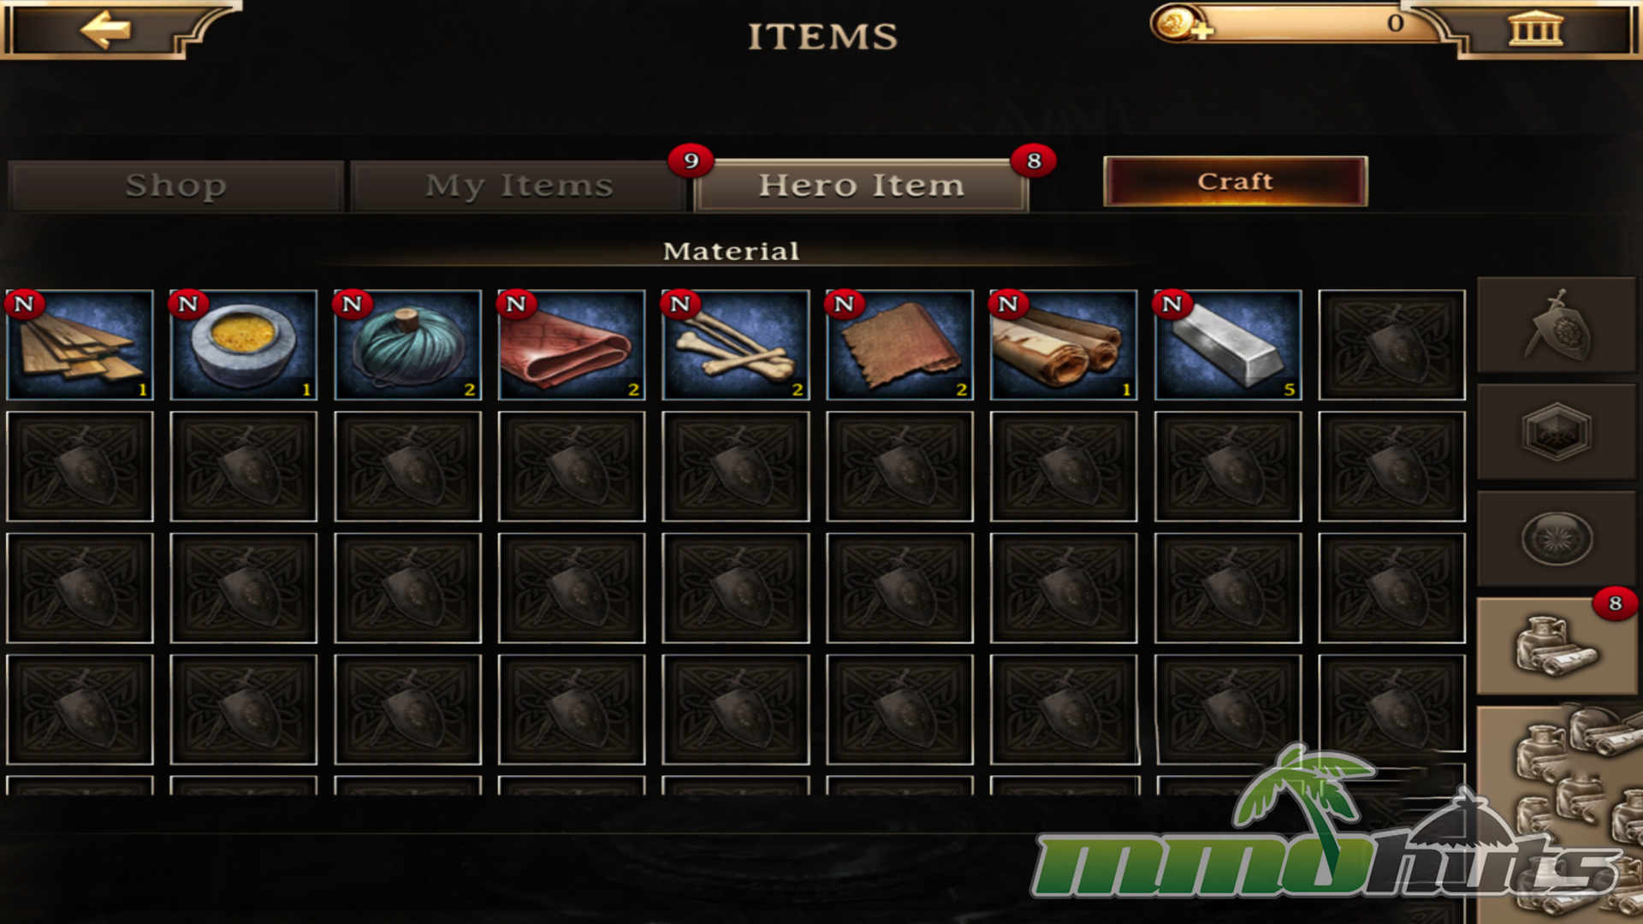This screenshot has height=924, width=1643.
Task: Open the materials jar and scroll category
Action: (1557, 647)
